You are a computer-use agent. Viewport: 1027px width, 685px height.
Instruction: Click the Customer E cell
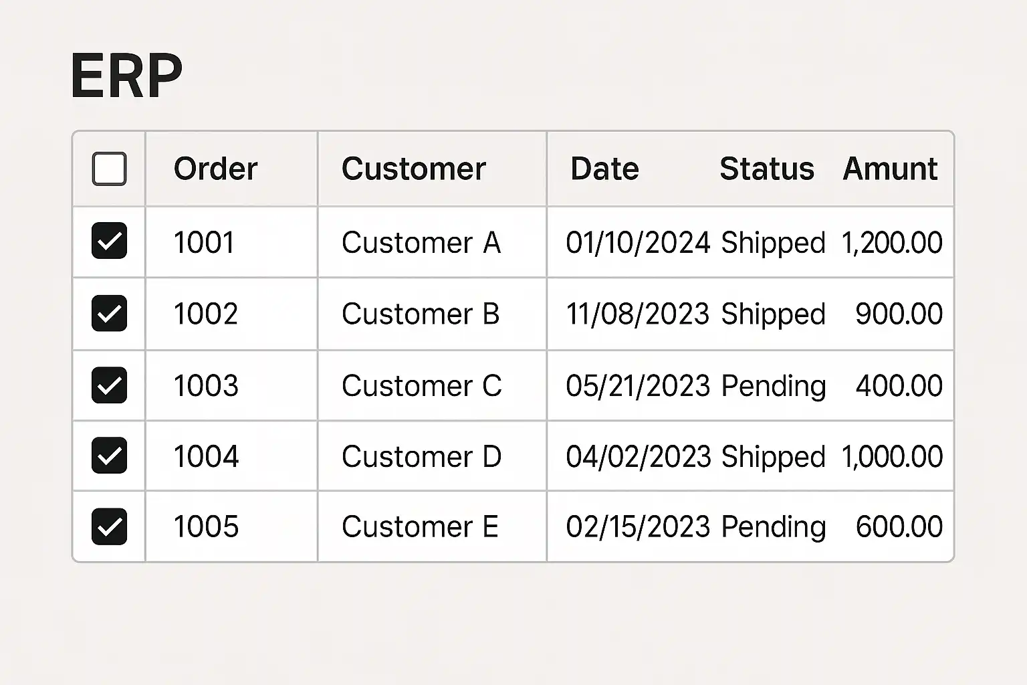click(420, 527)
